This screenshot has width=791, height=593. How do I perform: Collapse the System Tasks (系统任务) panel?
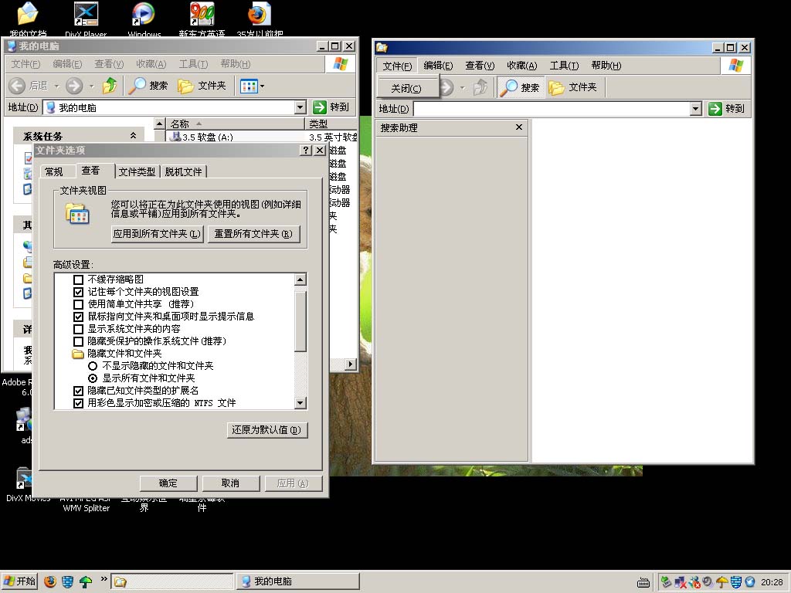click(x=133, y=136)
